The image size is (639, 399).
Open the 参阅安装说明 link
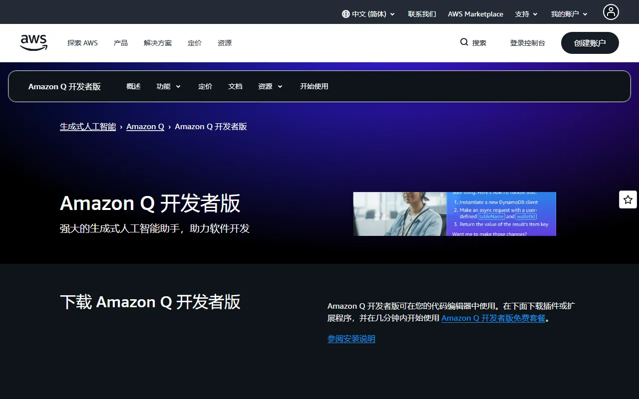tap(351, 339)
